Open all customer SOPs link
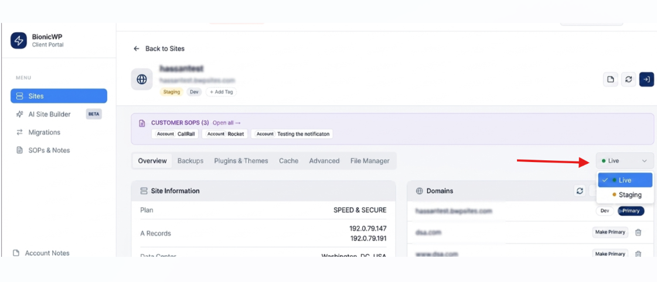The width and height of the screenshot is (657, 282). (x=227, y=123)
